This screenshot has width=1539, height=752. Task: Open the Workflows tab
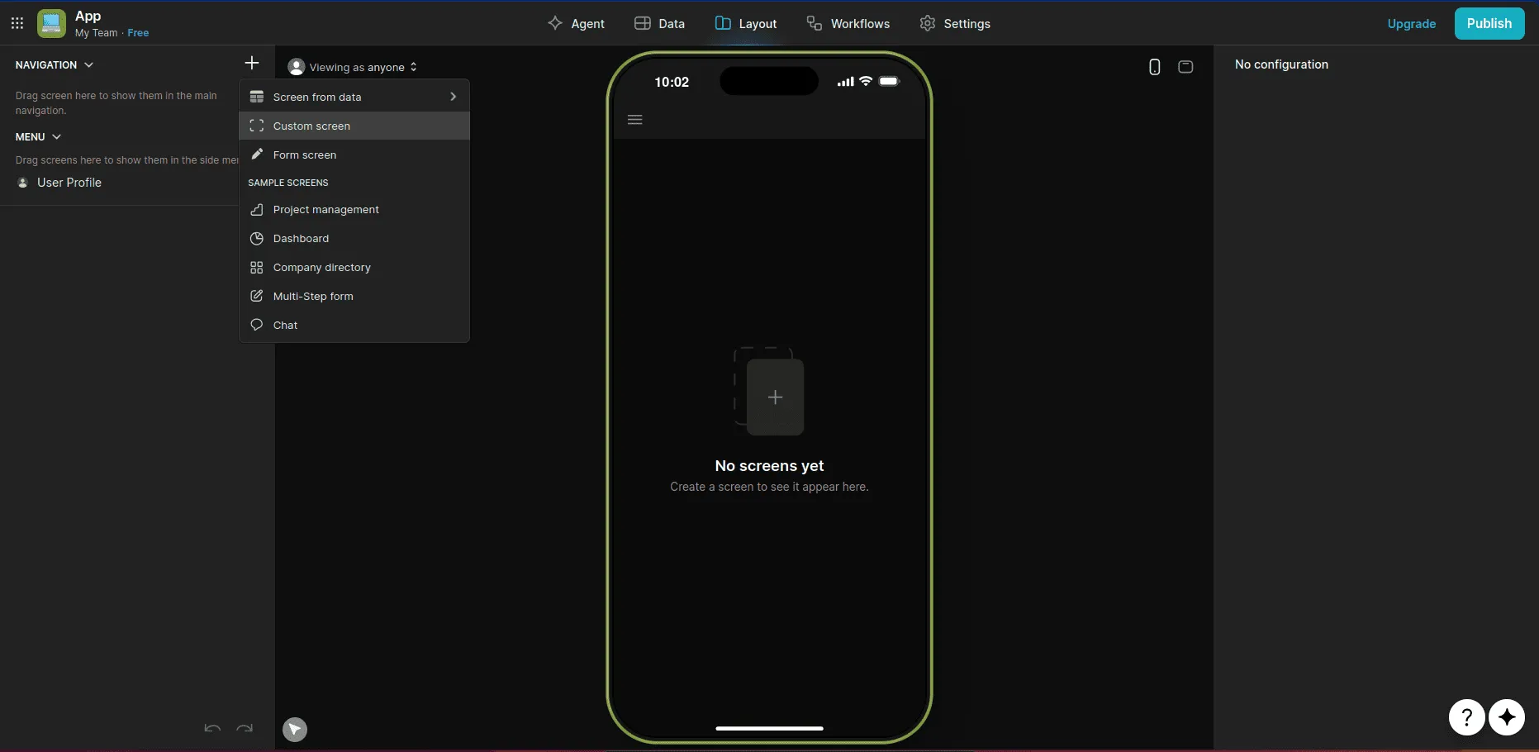point(848,23)
